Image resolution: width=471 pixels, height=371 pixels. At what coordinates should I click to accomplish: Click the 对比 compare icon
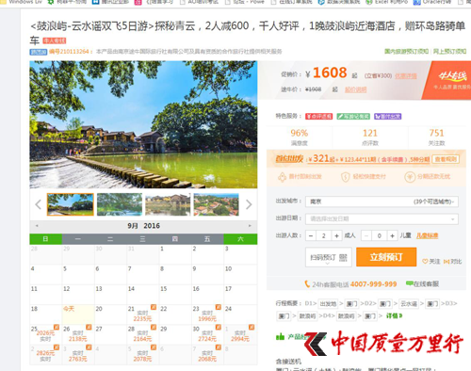447,261
